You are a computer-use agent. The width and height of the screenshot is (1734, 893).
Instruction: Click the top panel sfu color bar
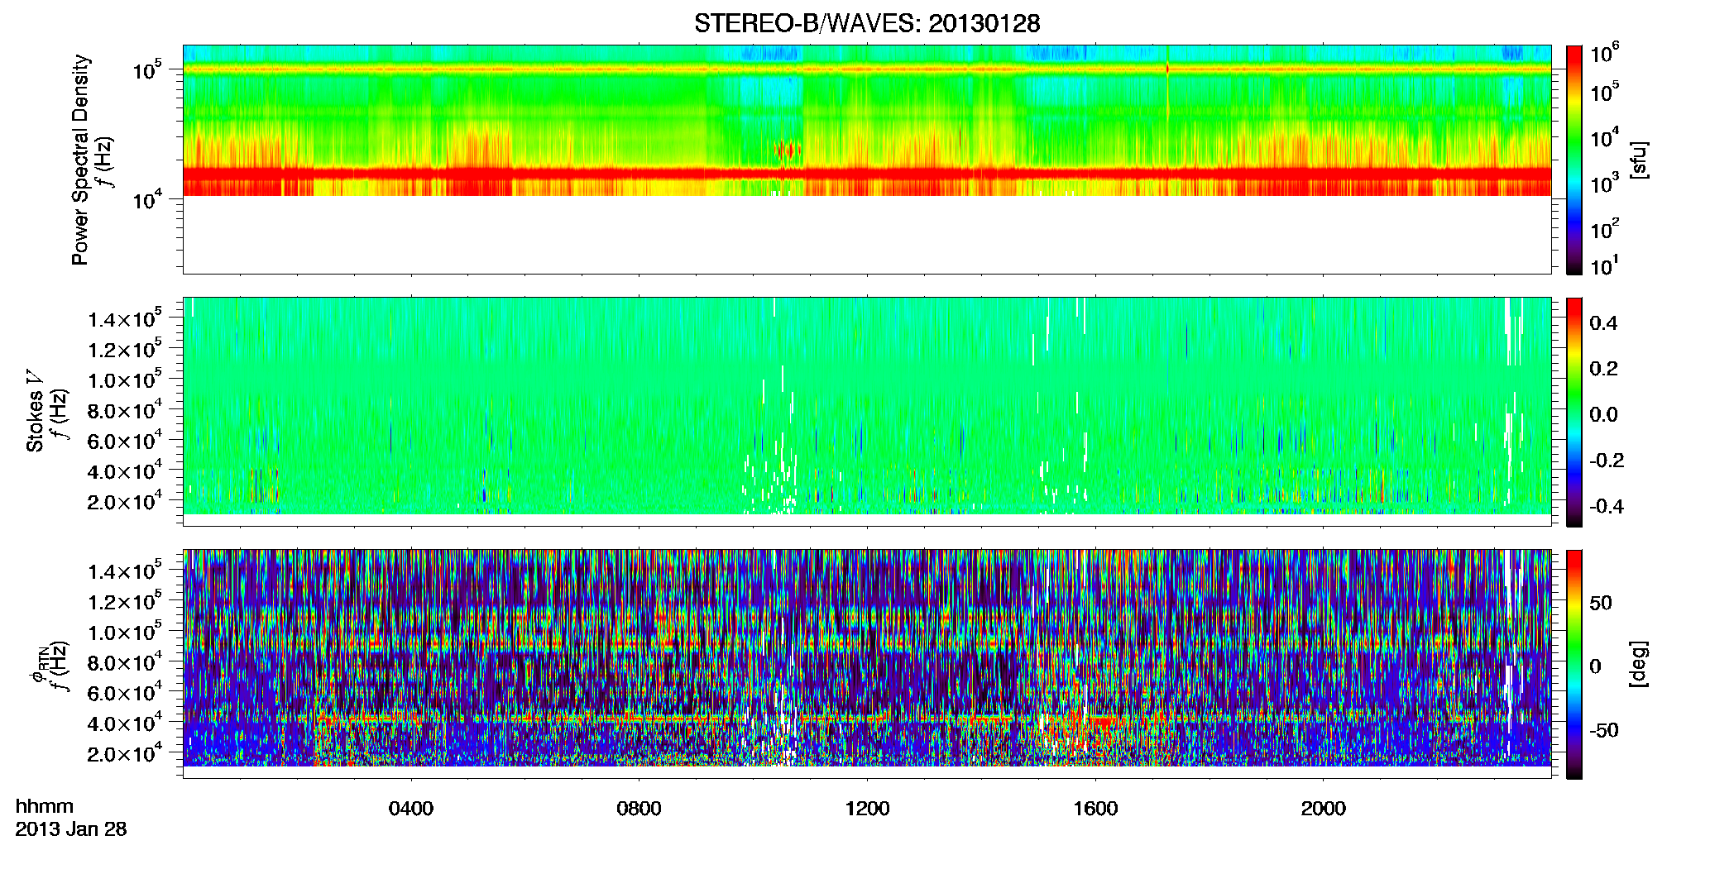pos(1574,160)
